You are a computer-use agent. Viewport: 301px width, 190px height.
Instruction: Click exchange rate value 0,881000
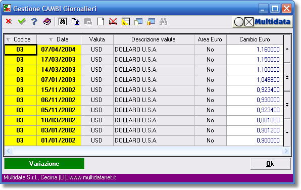(255, 120)
